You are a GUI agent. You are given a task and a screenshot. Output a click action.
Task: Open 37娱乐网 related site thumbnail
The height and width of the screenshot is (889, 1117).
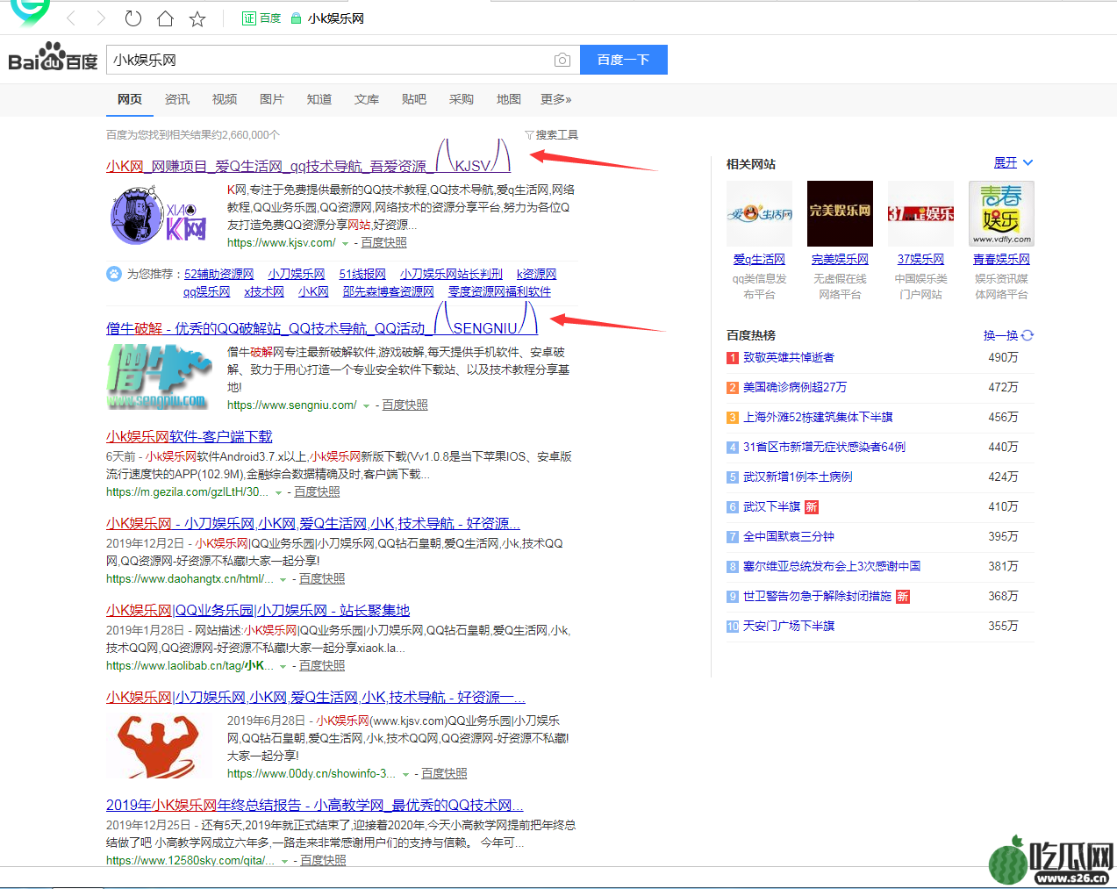point(920,213)
